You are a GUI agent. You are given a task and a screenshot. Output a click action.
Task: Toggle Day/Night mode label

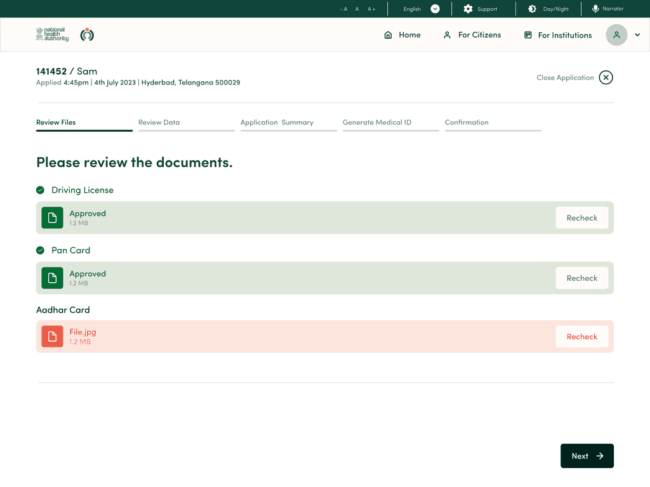click(x=556, y=9)
